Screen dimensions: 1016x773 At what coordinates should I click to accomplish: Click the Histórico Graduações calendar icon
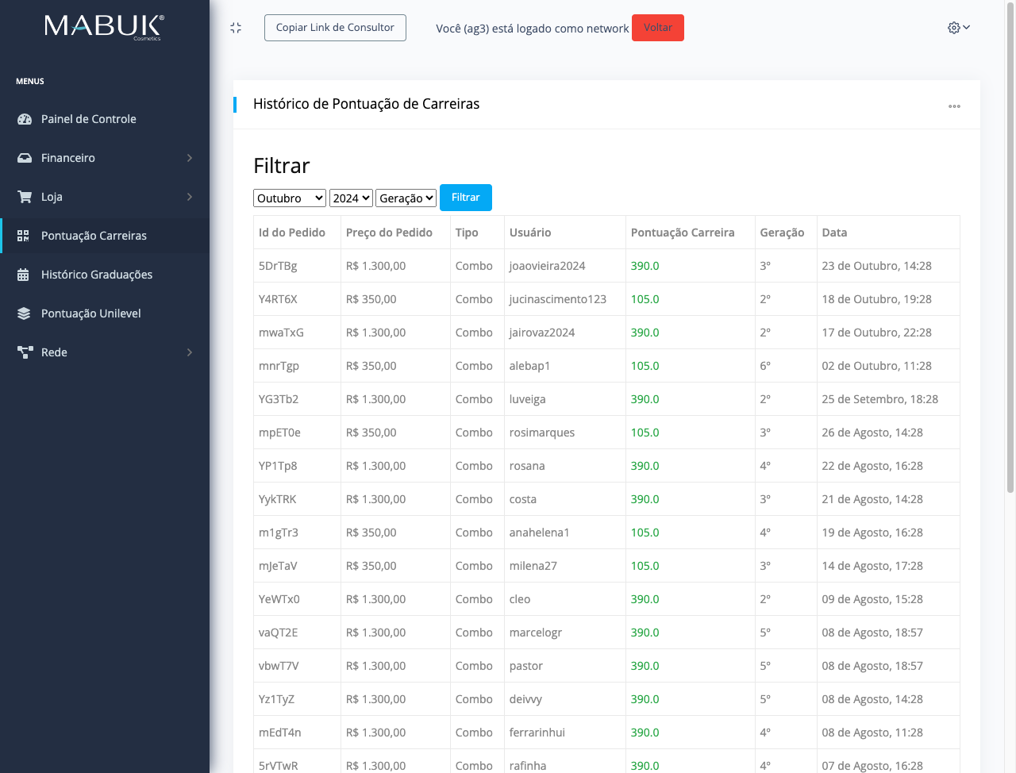tap(24, 275)
